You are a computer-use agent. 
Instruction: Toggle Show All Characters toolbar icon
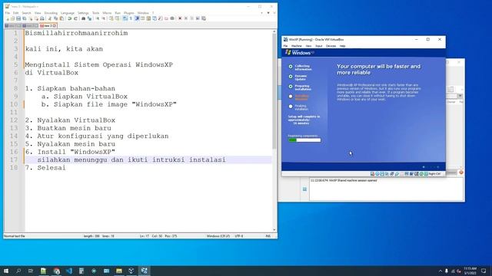(x=131, y=18)
